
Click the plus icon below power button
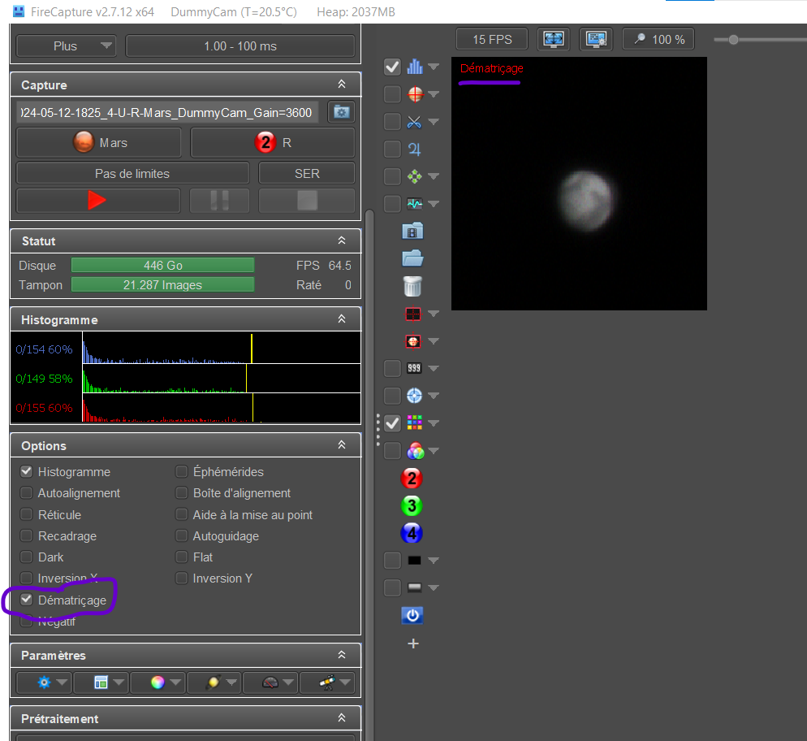tap(412, 643)
